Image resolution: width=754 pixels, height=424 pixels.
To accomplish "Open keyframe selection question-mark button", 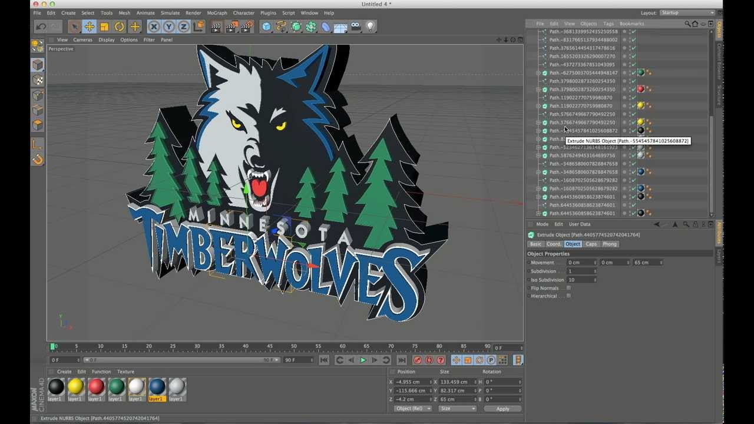I will [440, 360].
